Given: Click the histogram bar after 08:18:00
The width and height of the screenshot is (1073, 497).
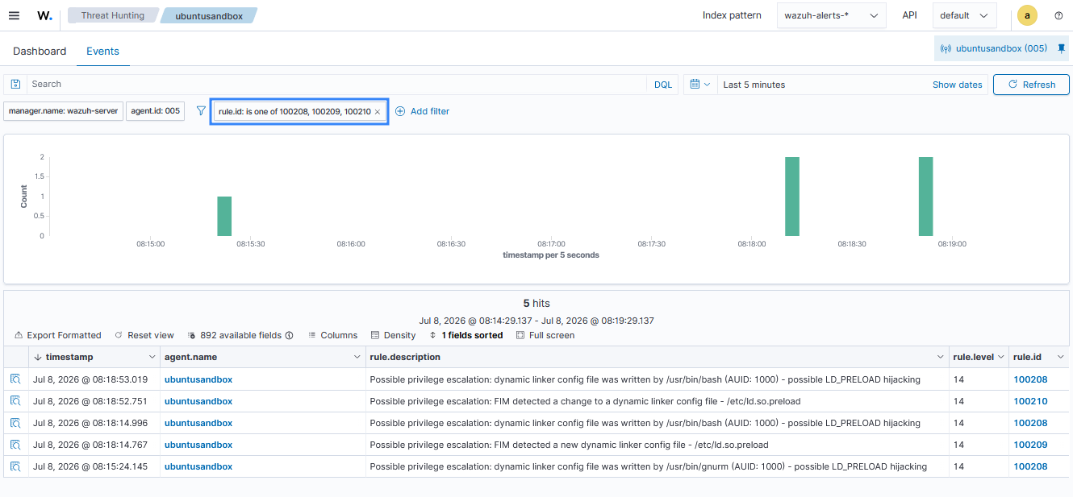Looking at the screenshot, I should click(792, 197).
